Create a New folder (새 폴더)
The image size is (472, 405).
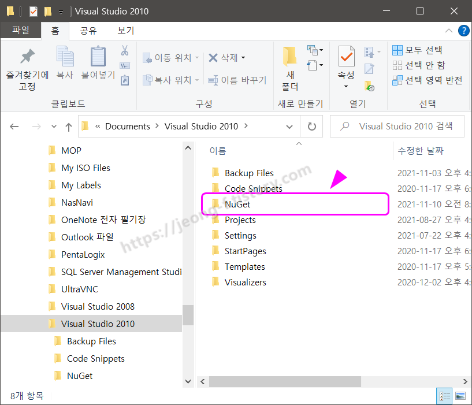pyautogui.click(x=290, y=69)
